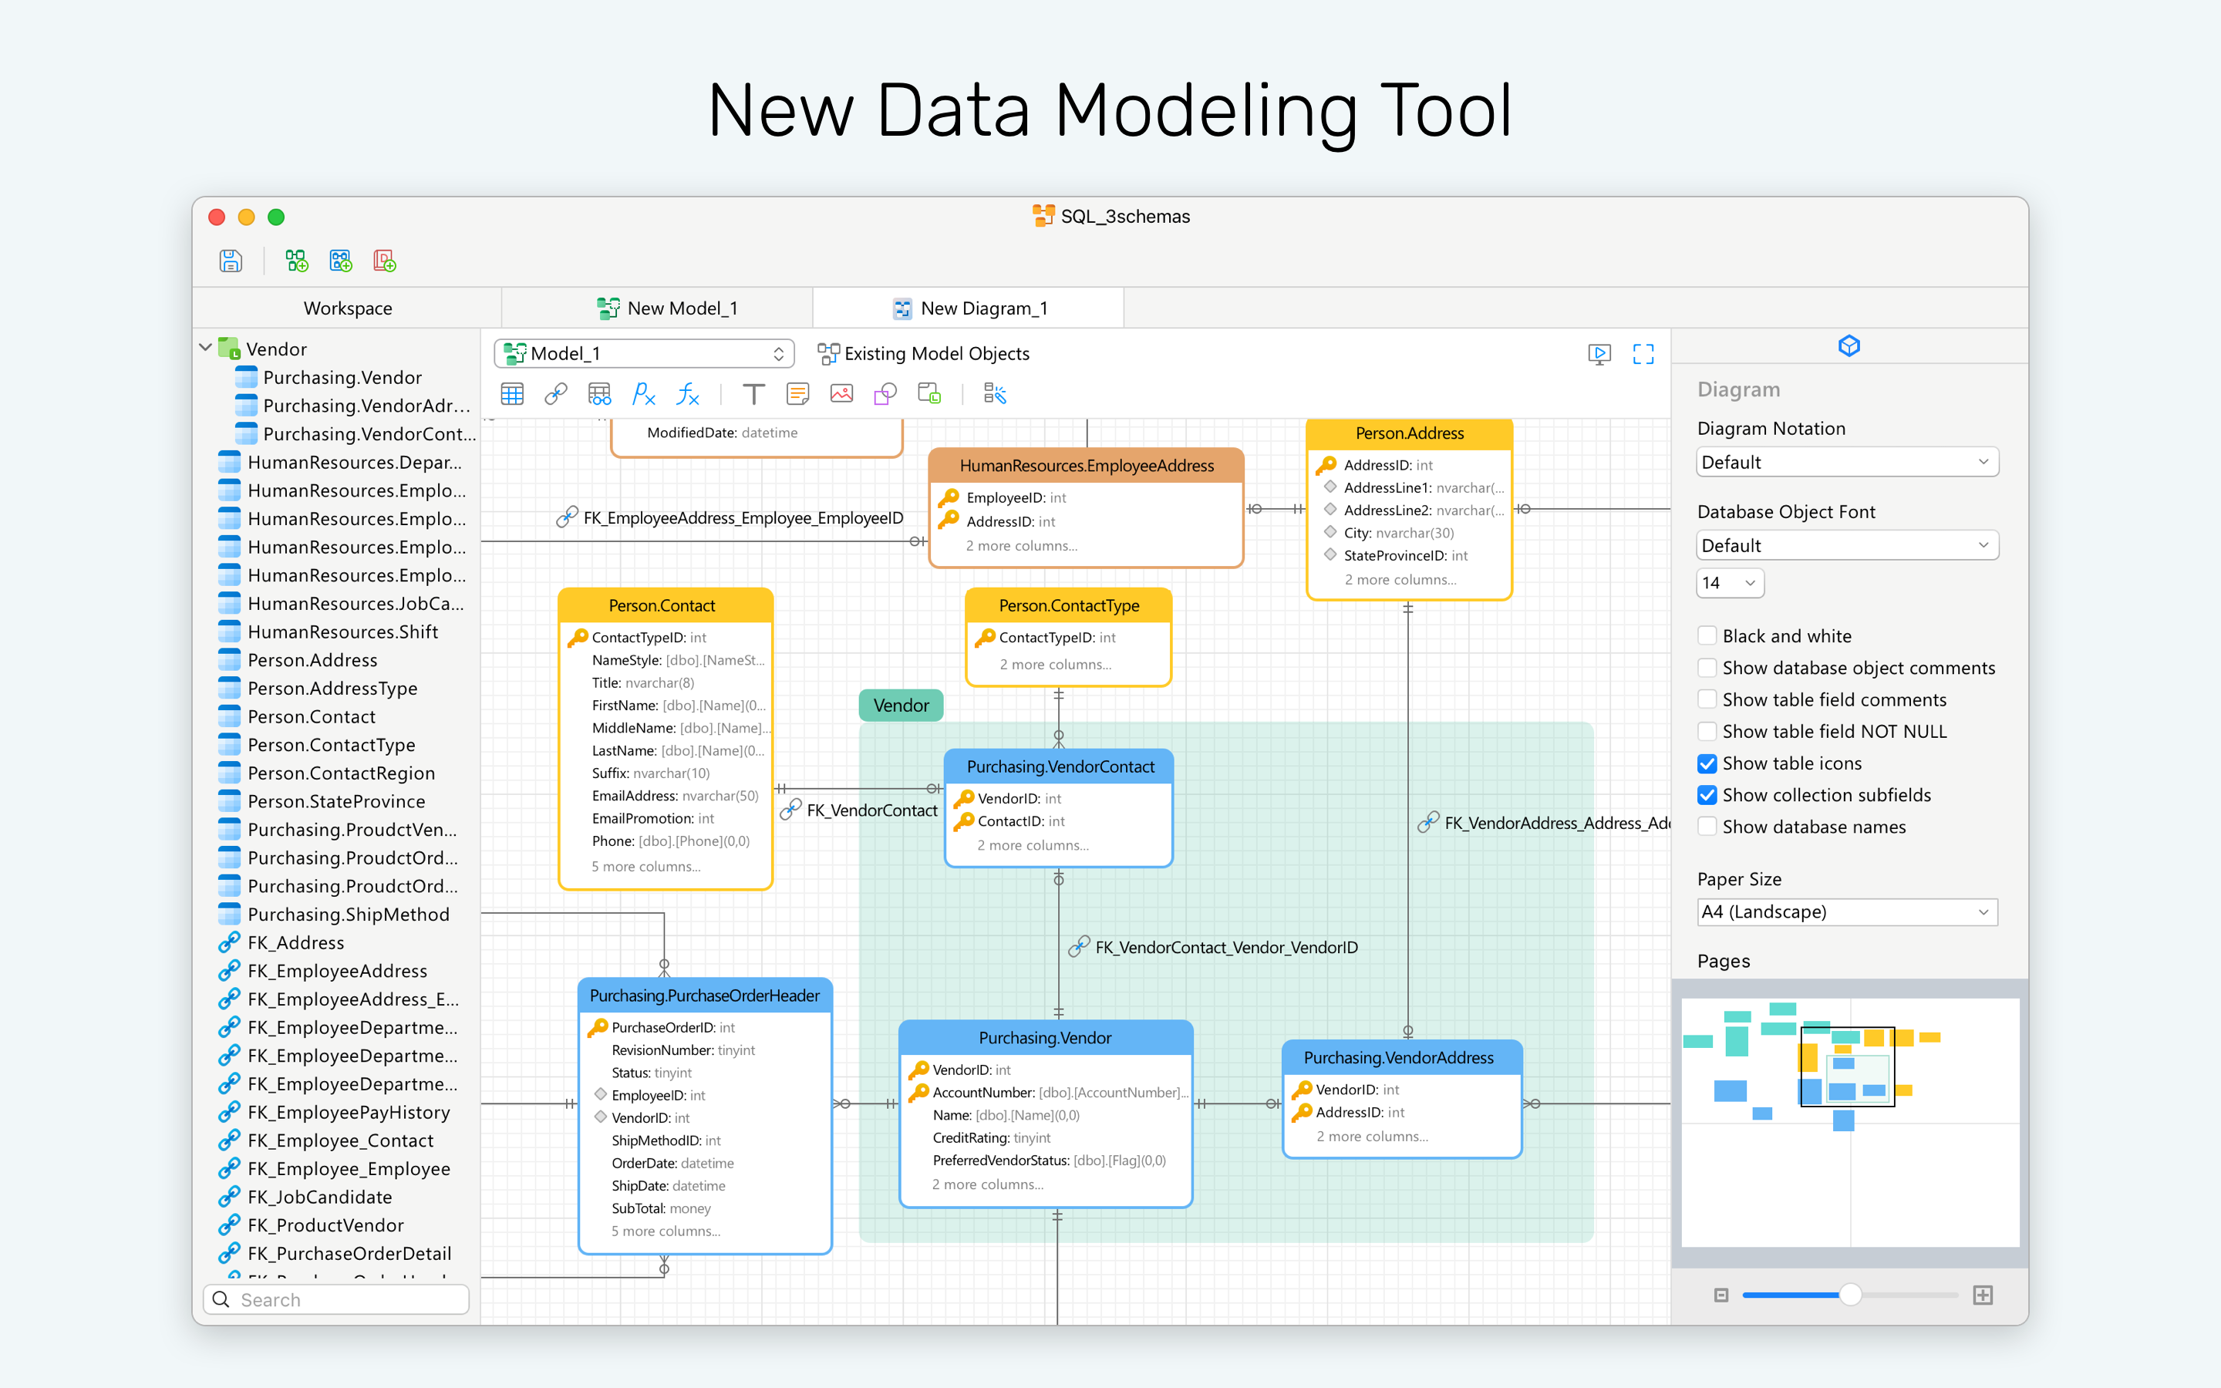Open the Database Object Font dropdown
The image size is (2221, 1388).
tap(1846, 545)
